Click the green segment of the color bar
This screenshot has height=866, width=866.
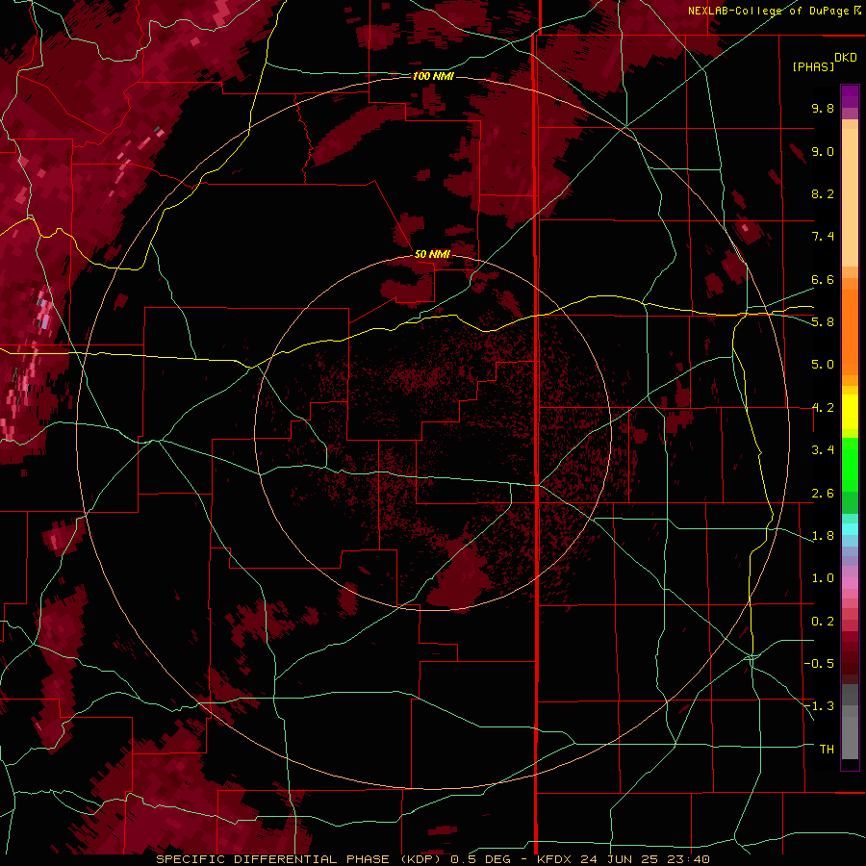(850, 464)
